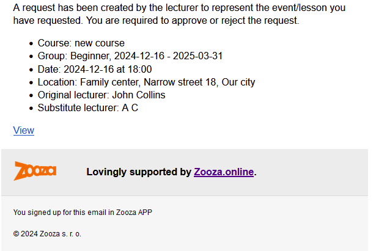Select the 'Narrow street 18' address

pyautogui.click(x=181, y=82)
